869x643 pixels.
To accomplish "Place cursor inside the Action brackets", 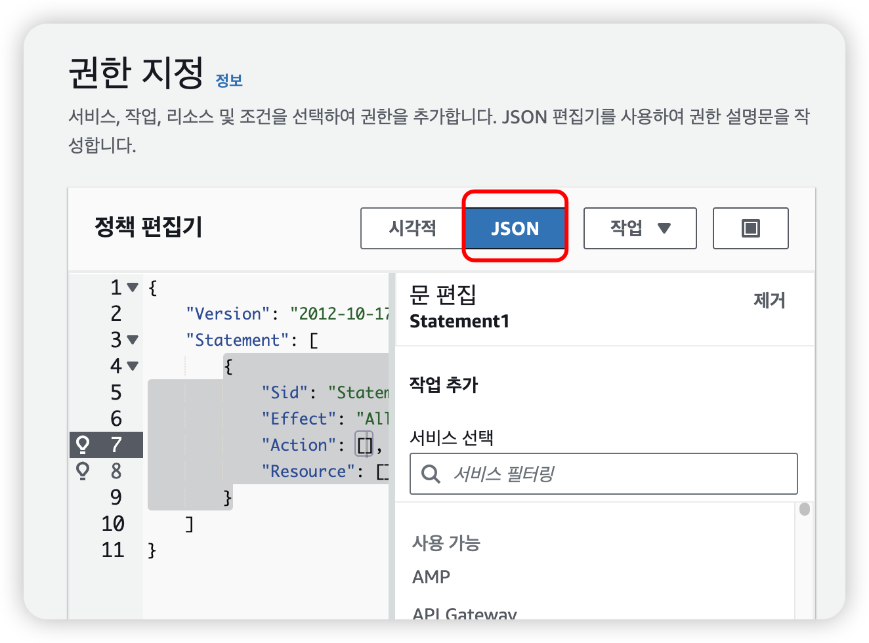I will (364, 446).
